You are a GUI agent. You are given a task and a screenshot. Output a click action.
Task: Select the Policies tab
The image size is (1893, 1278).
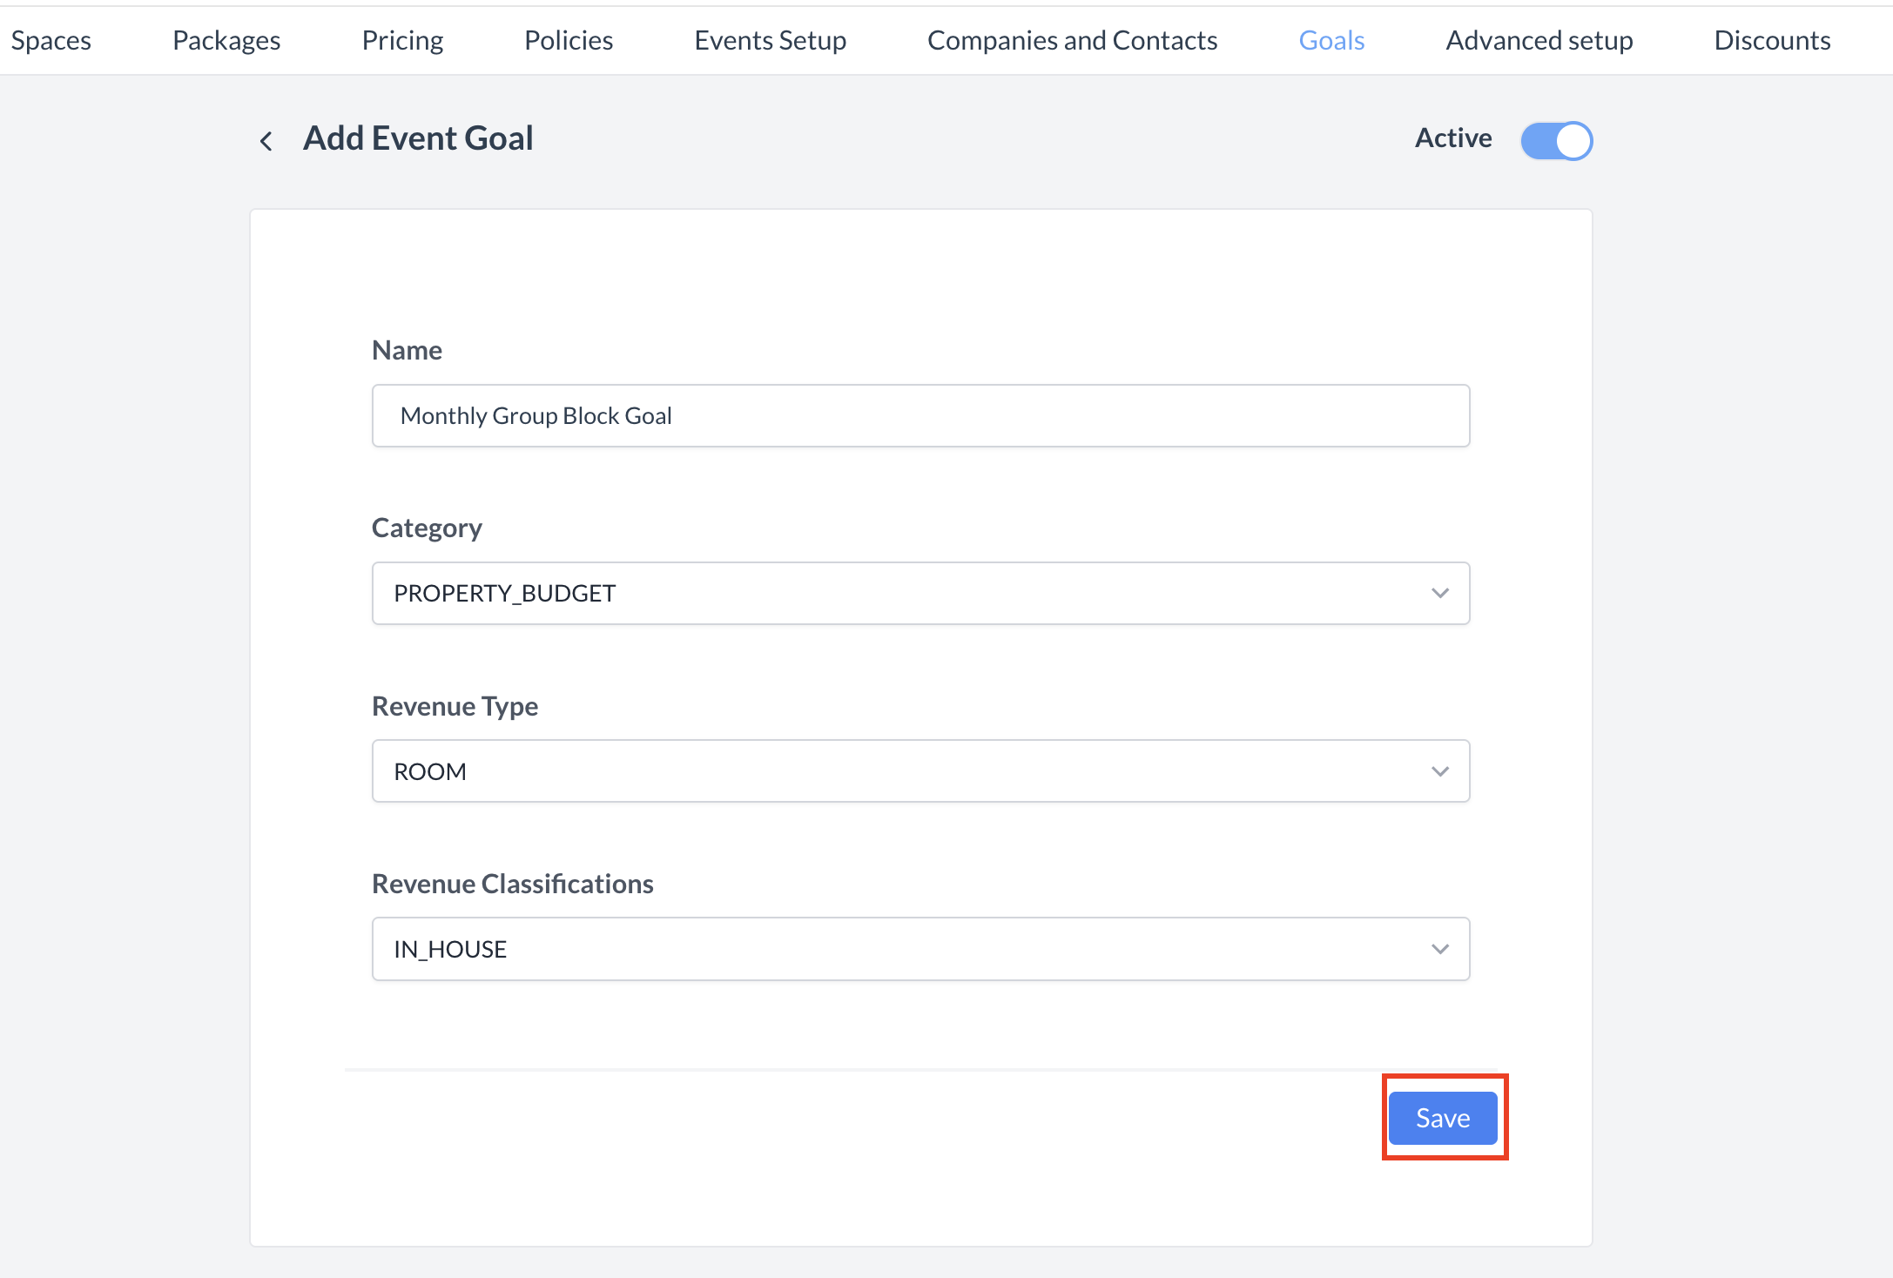(x=568, y=40)
